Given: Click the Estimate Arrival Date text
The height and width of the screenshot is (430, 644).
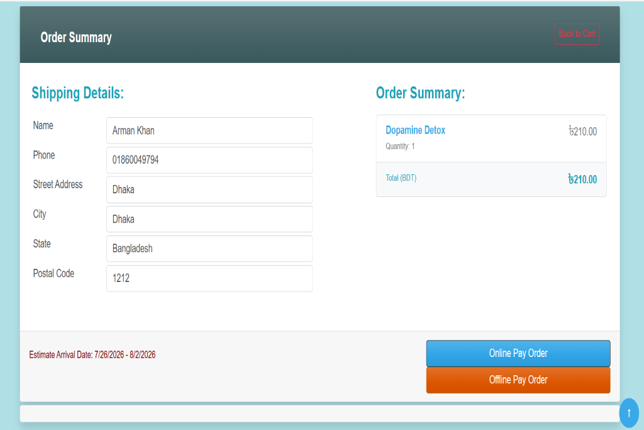Looking at the screenshot, I should (x=92, y=355).
